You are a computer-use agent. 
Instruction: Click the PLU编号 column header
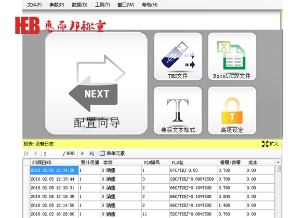[155, 162]
